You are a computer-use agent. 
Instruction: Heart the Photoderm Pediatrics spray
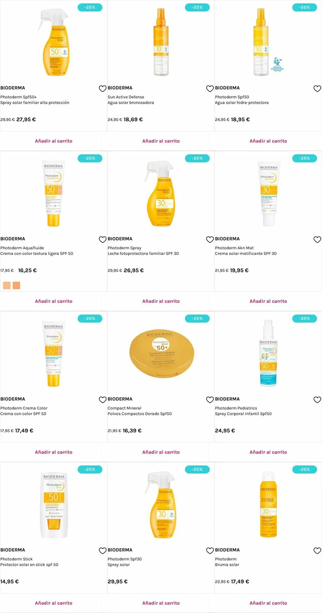[x=317, y=400]
